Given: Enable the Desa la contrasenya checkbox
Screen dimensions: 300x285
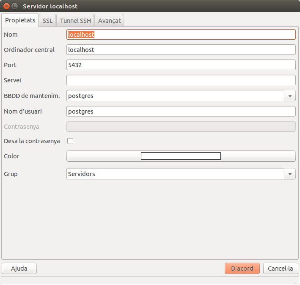Looking at the screenshot, I should [x=70, y=141].
